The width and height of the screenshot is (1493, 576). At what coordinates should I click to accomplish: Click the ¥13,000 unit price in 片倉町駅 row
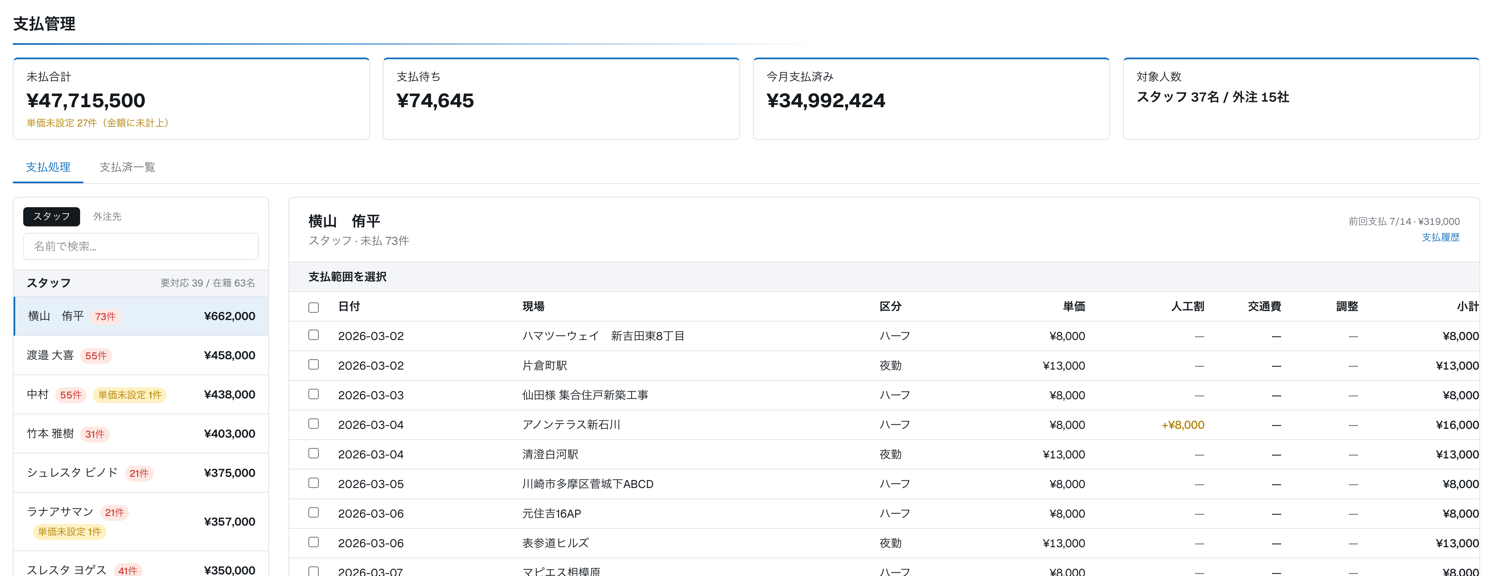[1064, 366]
